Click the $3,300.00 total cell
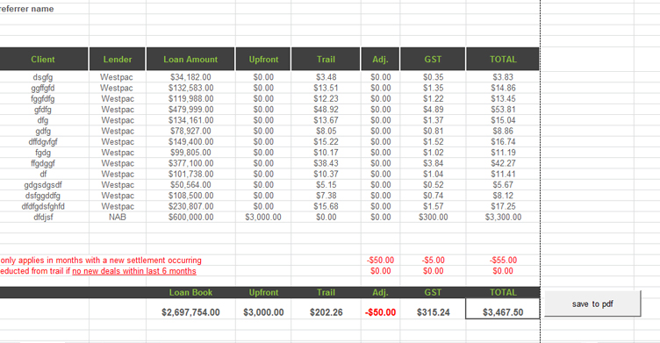This screenshot has width=660, height=343. pos(503,218)
